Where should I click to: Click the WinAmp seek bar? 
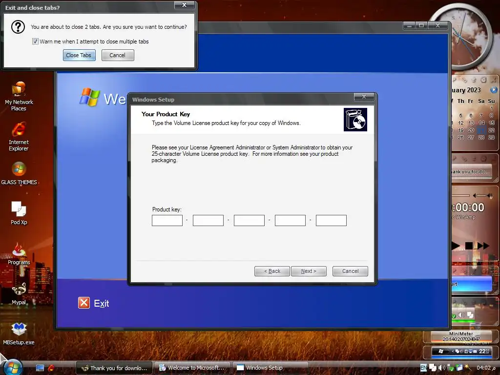point(461,195)
